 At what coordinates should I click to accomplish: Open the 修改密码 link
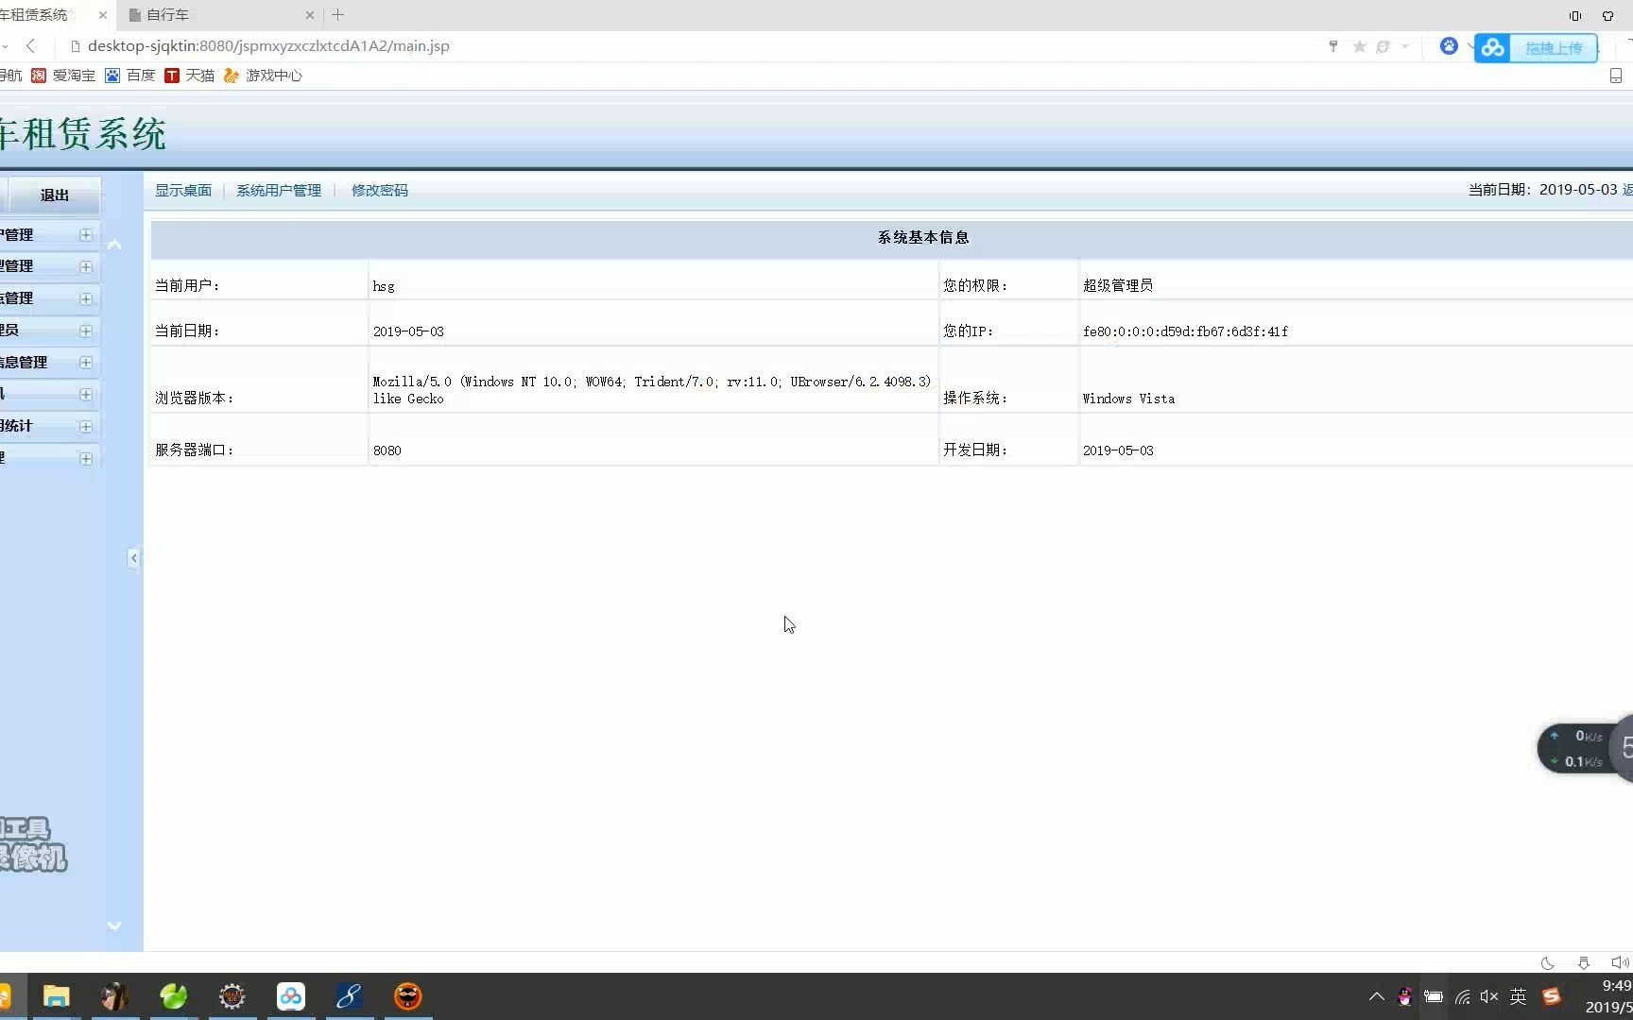pyautogui.click(x=380, y=190)
